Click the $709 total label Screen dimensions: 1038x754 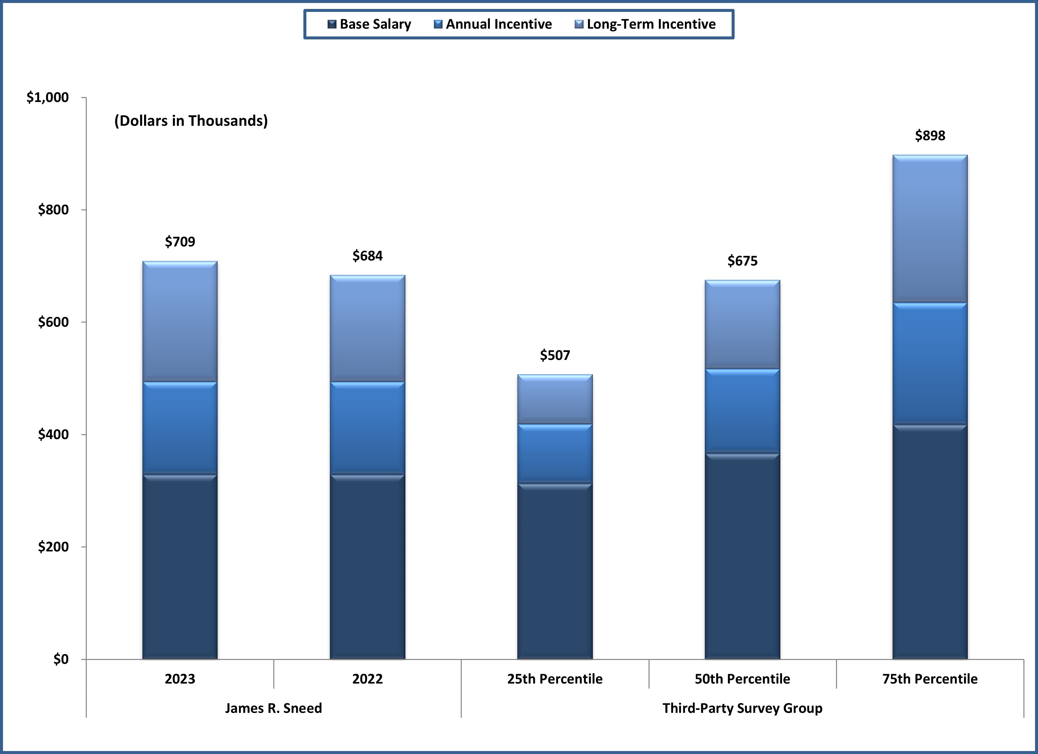180,242
